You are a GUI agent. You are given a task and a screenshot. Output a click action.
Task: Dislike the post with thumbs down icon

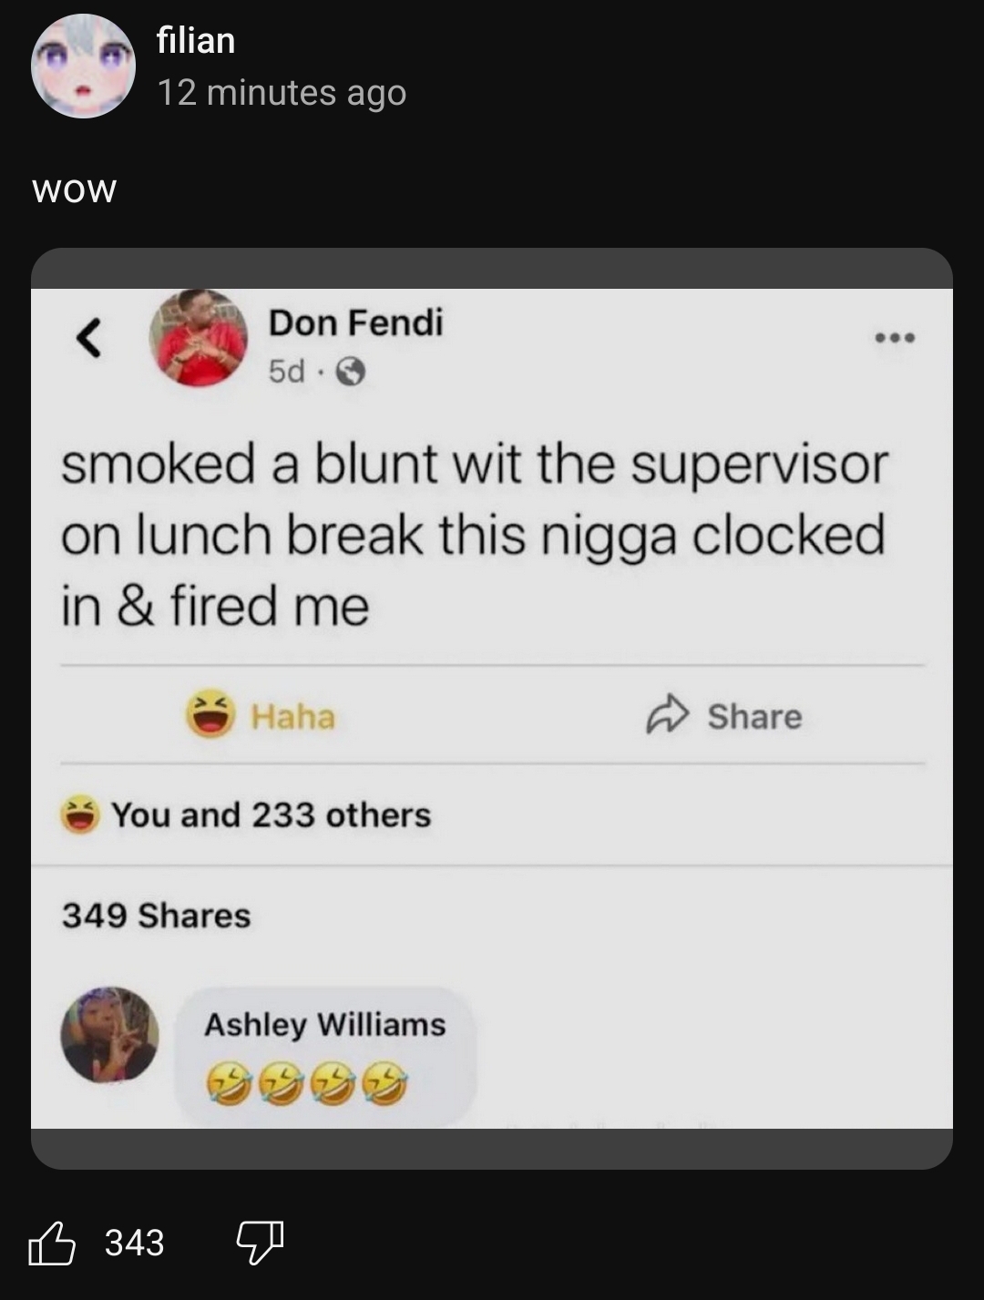point(261,1244)
